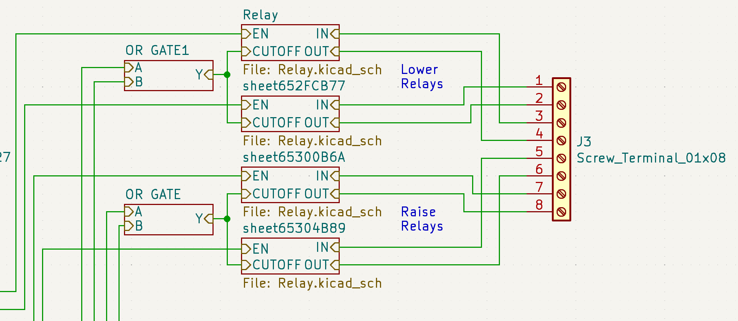Click the Screw_Terminal_01x08 value label

pos(651,158)
